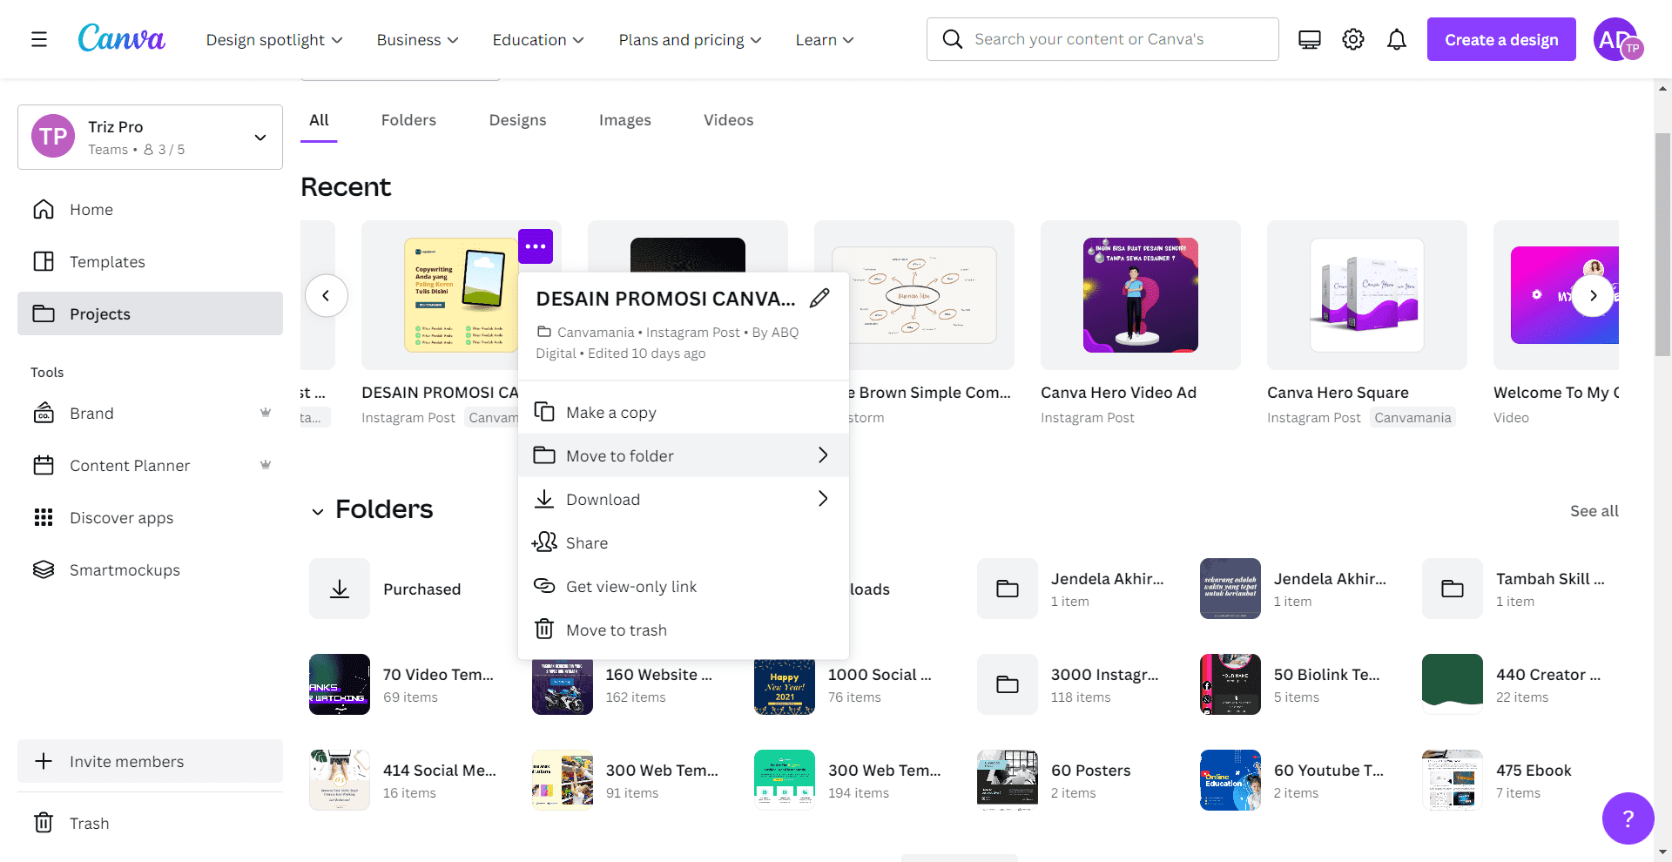1672x862 pixels.
Task: Click the Discover apps grid icon
Action: (x=44, y=517)
